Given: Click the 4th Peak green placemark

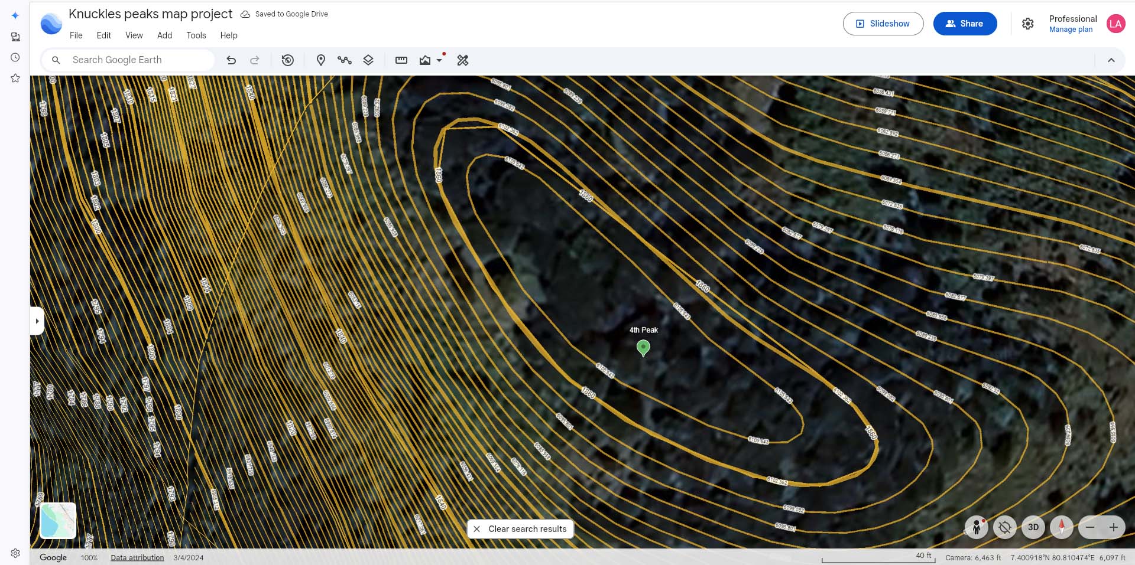Looking at the screenshot, I should 643,348.
